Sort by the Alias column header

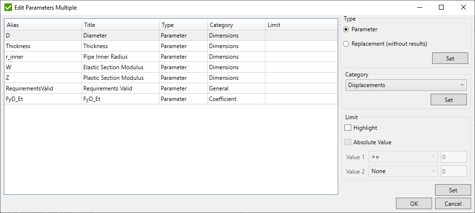(x=43, y=25)
